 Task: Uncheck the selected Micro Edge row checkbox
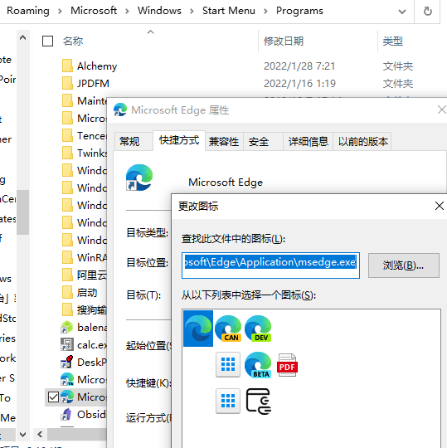(x=53, y=397)
